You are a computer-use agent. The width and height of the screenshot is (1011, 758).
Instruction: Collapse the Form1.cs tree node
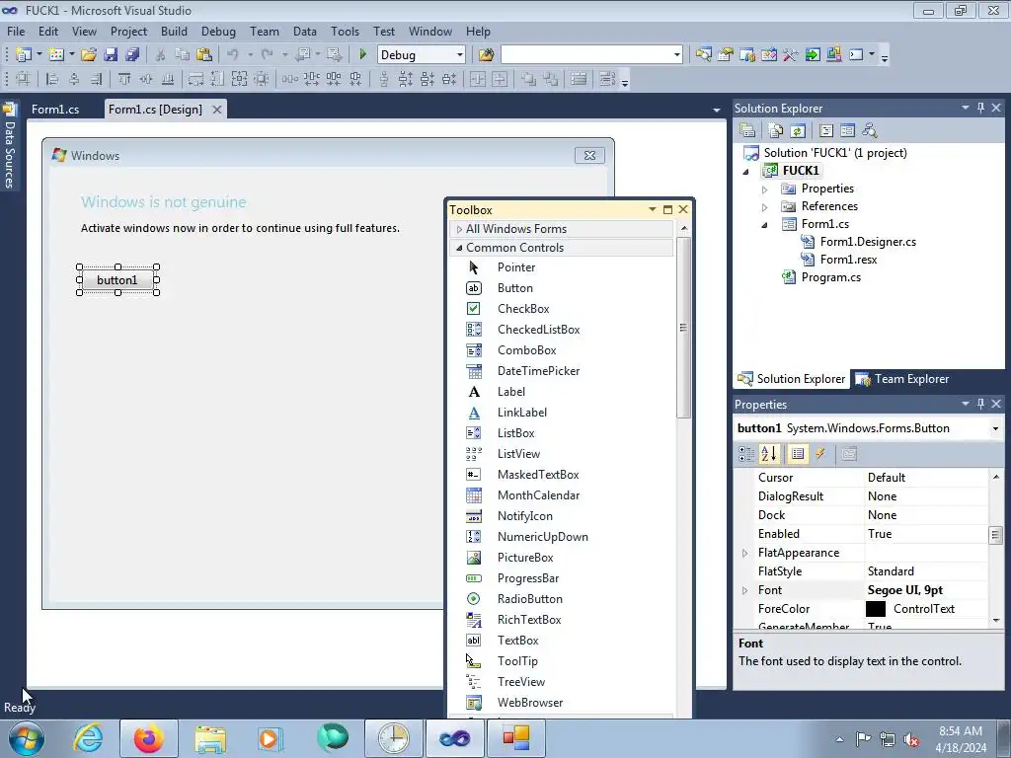[765, 224]
